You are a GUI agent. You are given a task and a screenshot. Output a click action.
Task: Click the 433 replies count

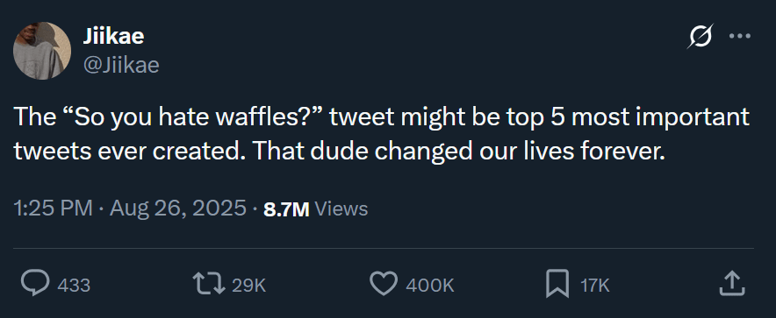tap(74, 285)
